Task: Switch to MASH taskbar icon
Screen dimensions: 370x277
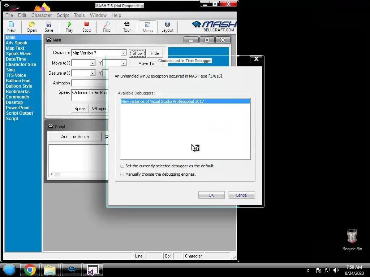Action: point(72,270)
